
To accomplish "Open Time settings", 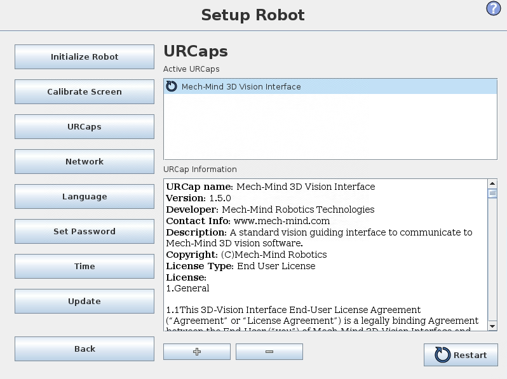I will (84, 266).
